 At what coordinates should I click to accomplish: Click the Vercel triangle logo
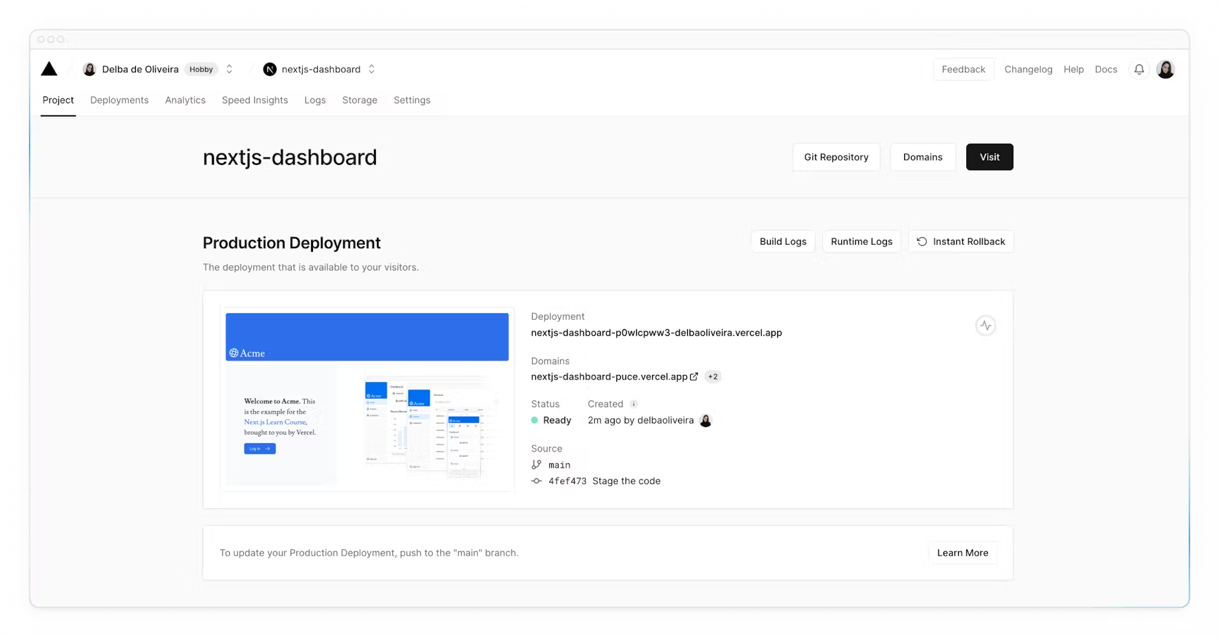click(49, 69)
